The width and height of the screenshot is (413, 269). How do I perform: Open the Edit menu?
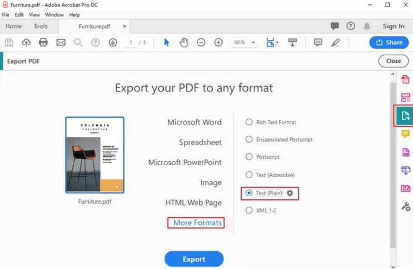coord(19,15)
